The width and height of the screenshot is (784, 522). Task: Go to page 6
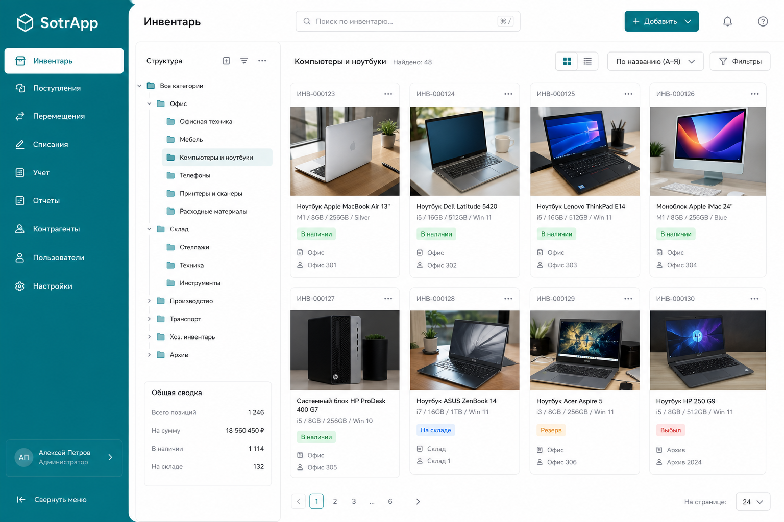tap(390, 502)
